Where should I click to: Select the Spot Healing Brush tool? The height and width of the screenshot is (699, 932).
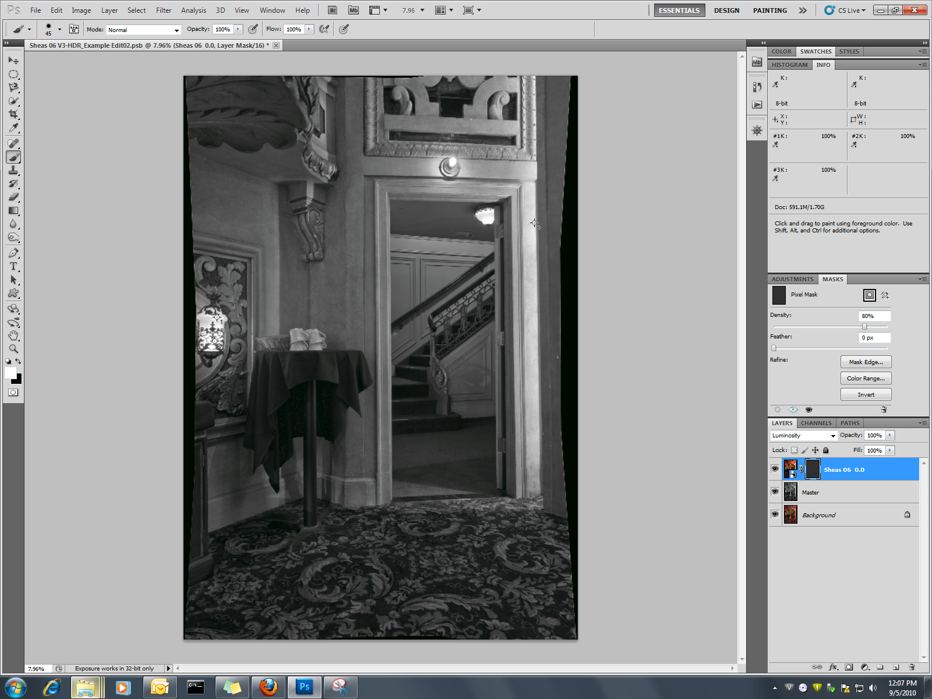click(13, 143)
